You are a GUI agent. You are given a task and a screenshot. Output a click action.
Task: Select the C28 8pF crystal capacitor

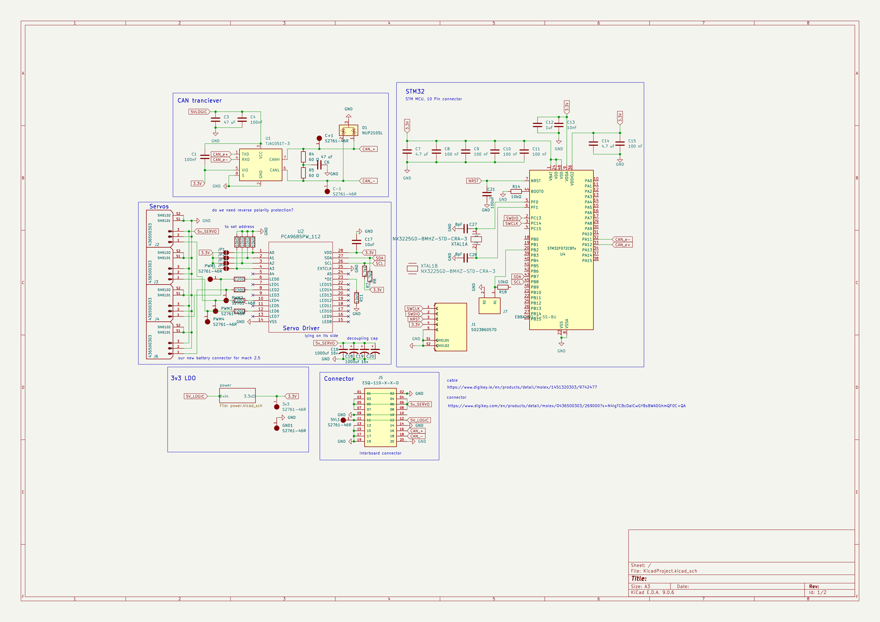point(466,258)
